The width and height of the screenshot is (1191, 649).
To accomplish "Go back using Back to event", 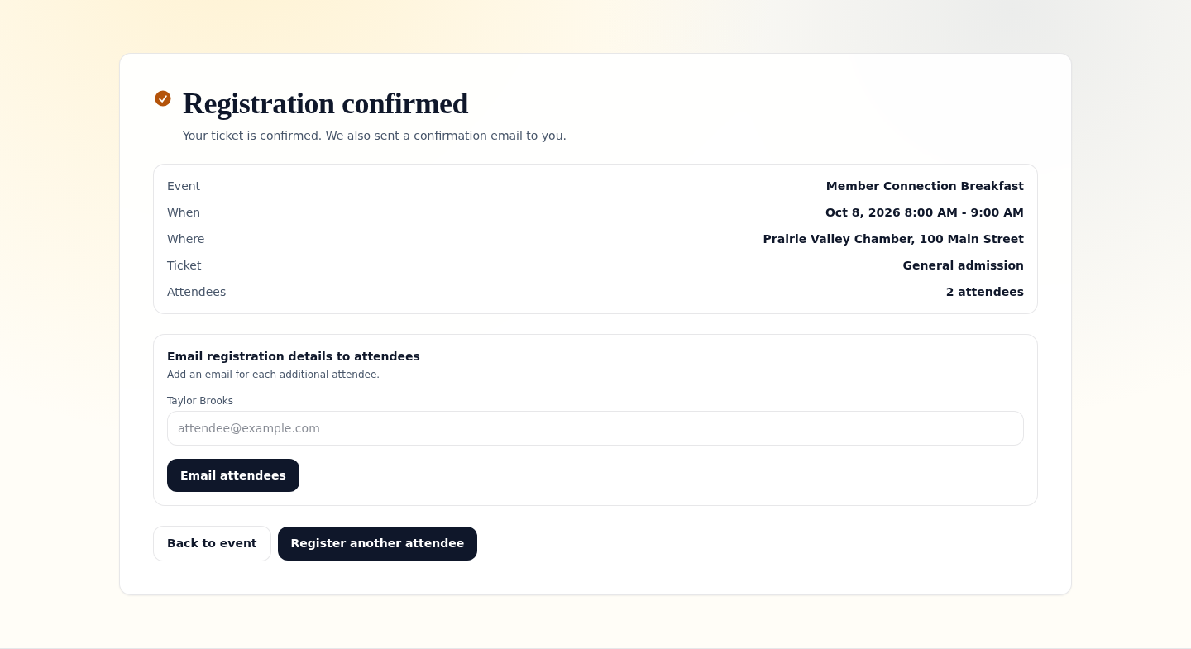I will pyautogui.click(x=212, y=543).
